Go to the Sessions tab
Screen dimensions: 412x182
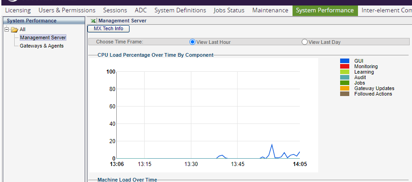[115, 11]
